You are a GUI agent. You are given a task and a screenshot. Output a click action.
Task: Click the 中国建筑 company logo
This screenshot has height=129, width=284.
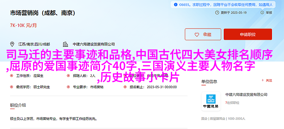211,101
